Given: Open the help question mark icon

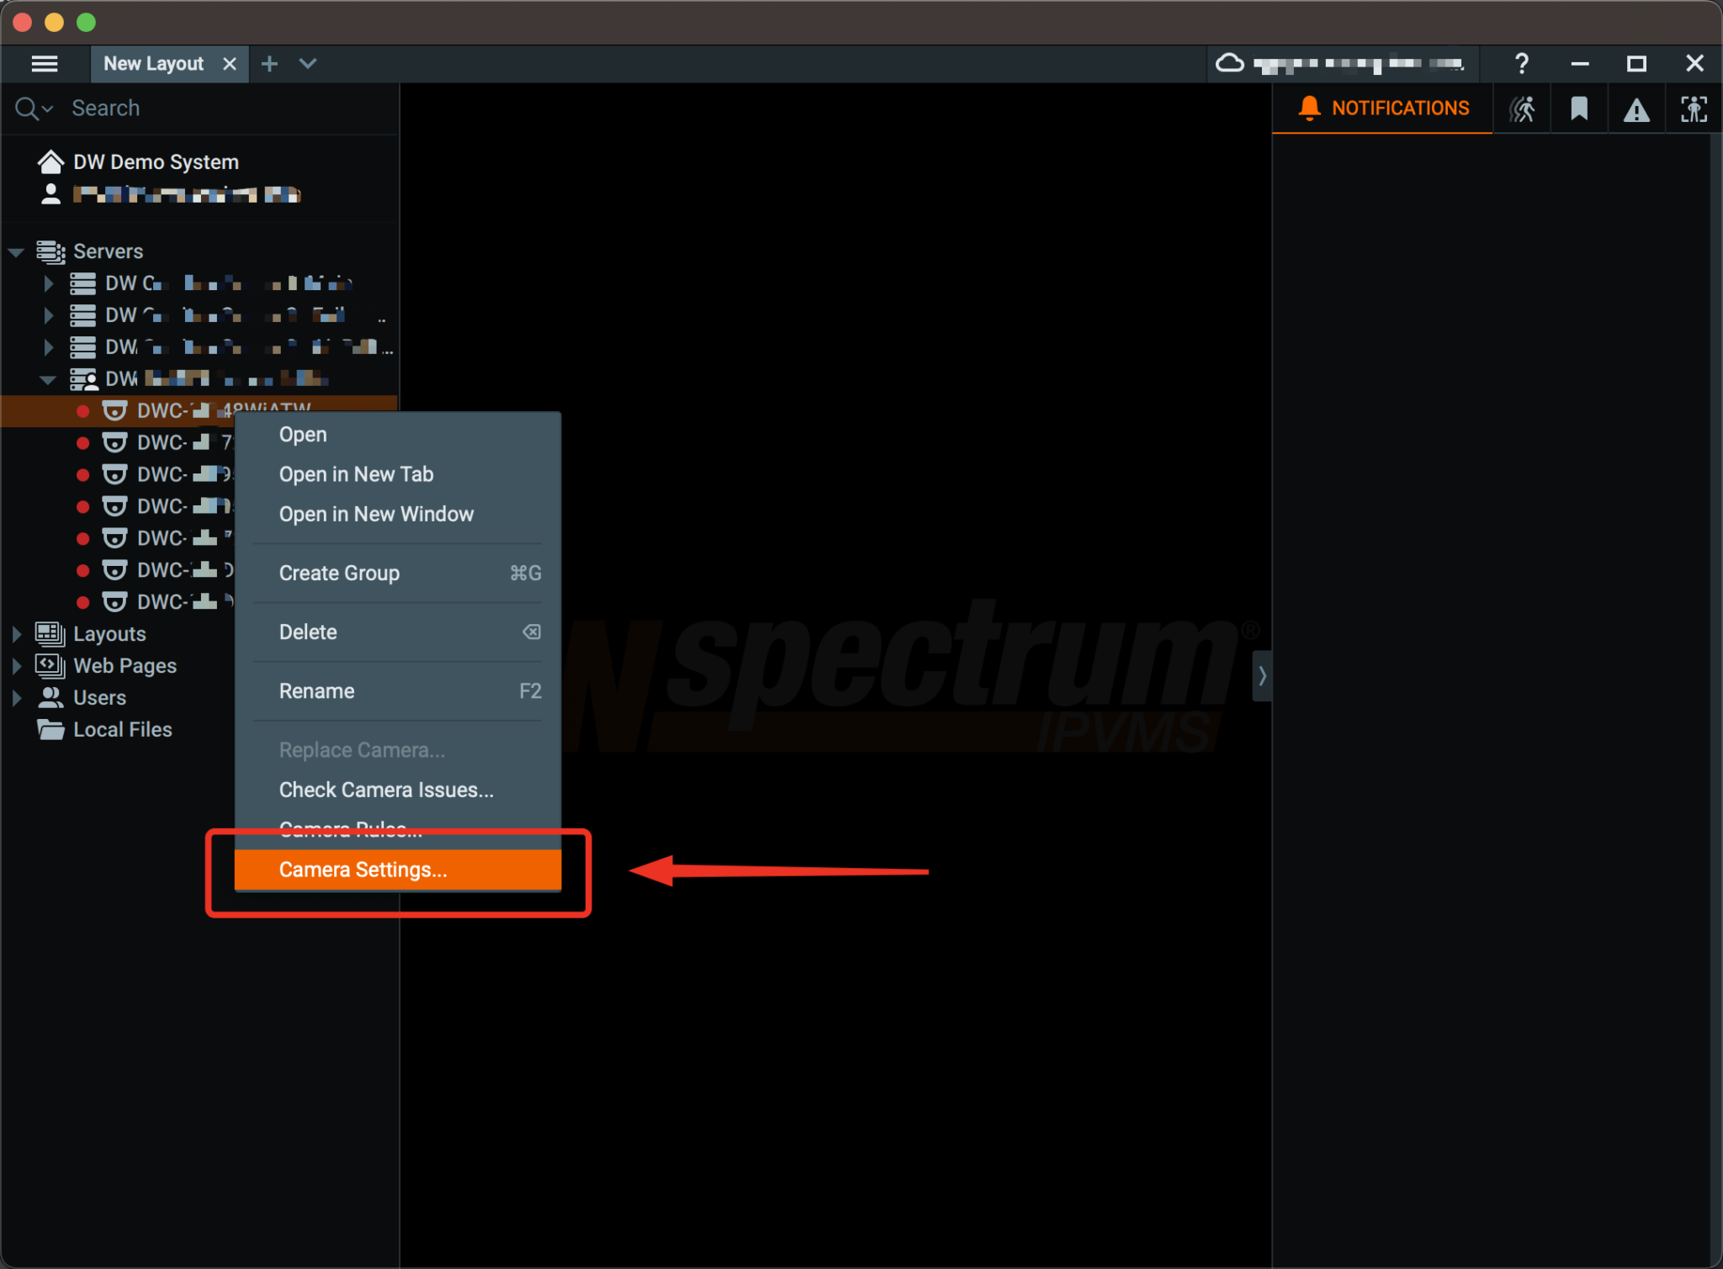Looking at the screenshot, I should pyautogui.click(x=1521, y=64).
